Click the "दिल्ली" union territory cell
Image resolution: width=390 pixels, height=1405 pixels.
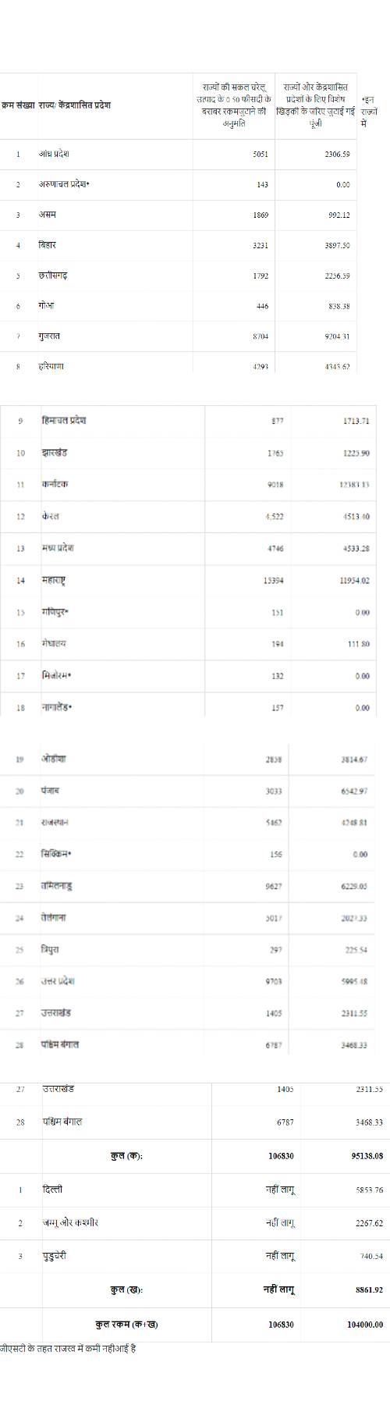tap(52, 1190)
